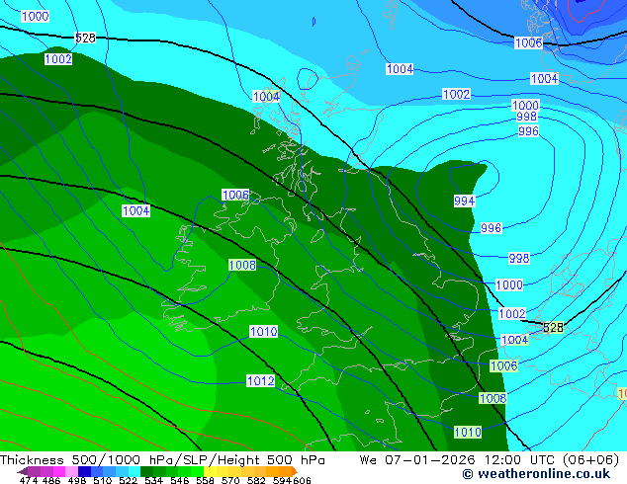Click the 582 legend value

pos(256,480)
